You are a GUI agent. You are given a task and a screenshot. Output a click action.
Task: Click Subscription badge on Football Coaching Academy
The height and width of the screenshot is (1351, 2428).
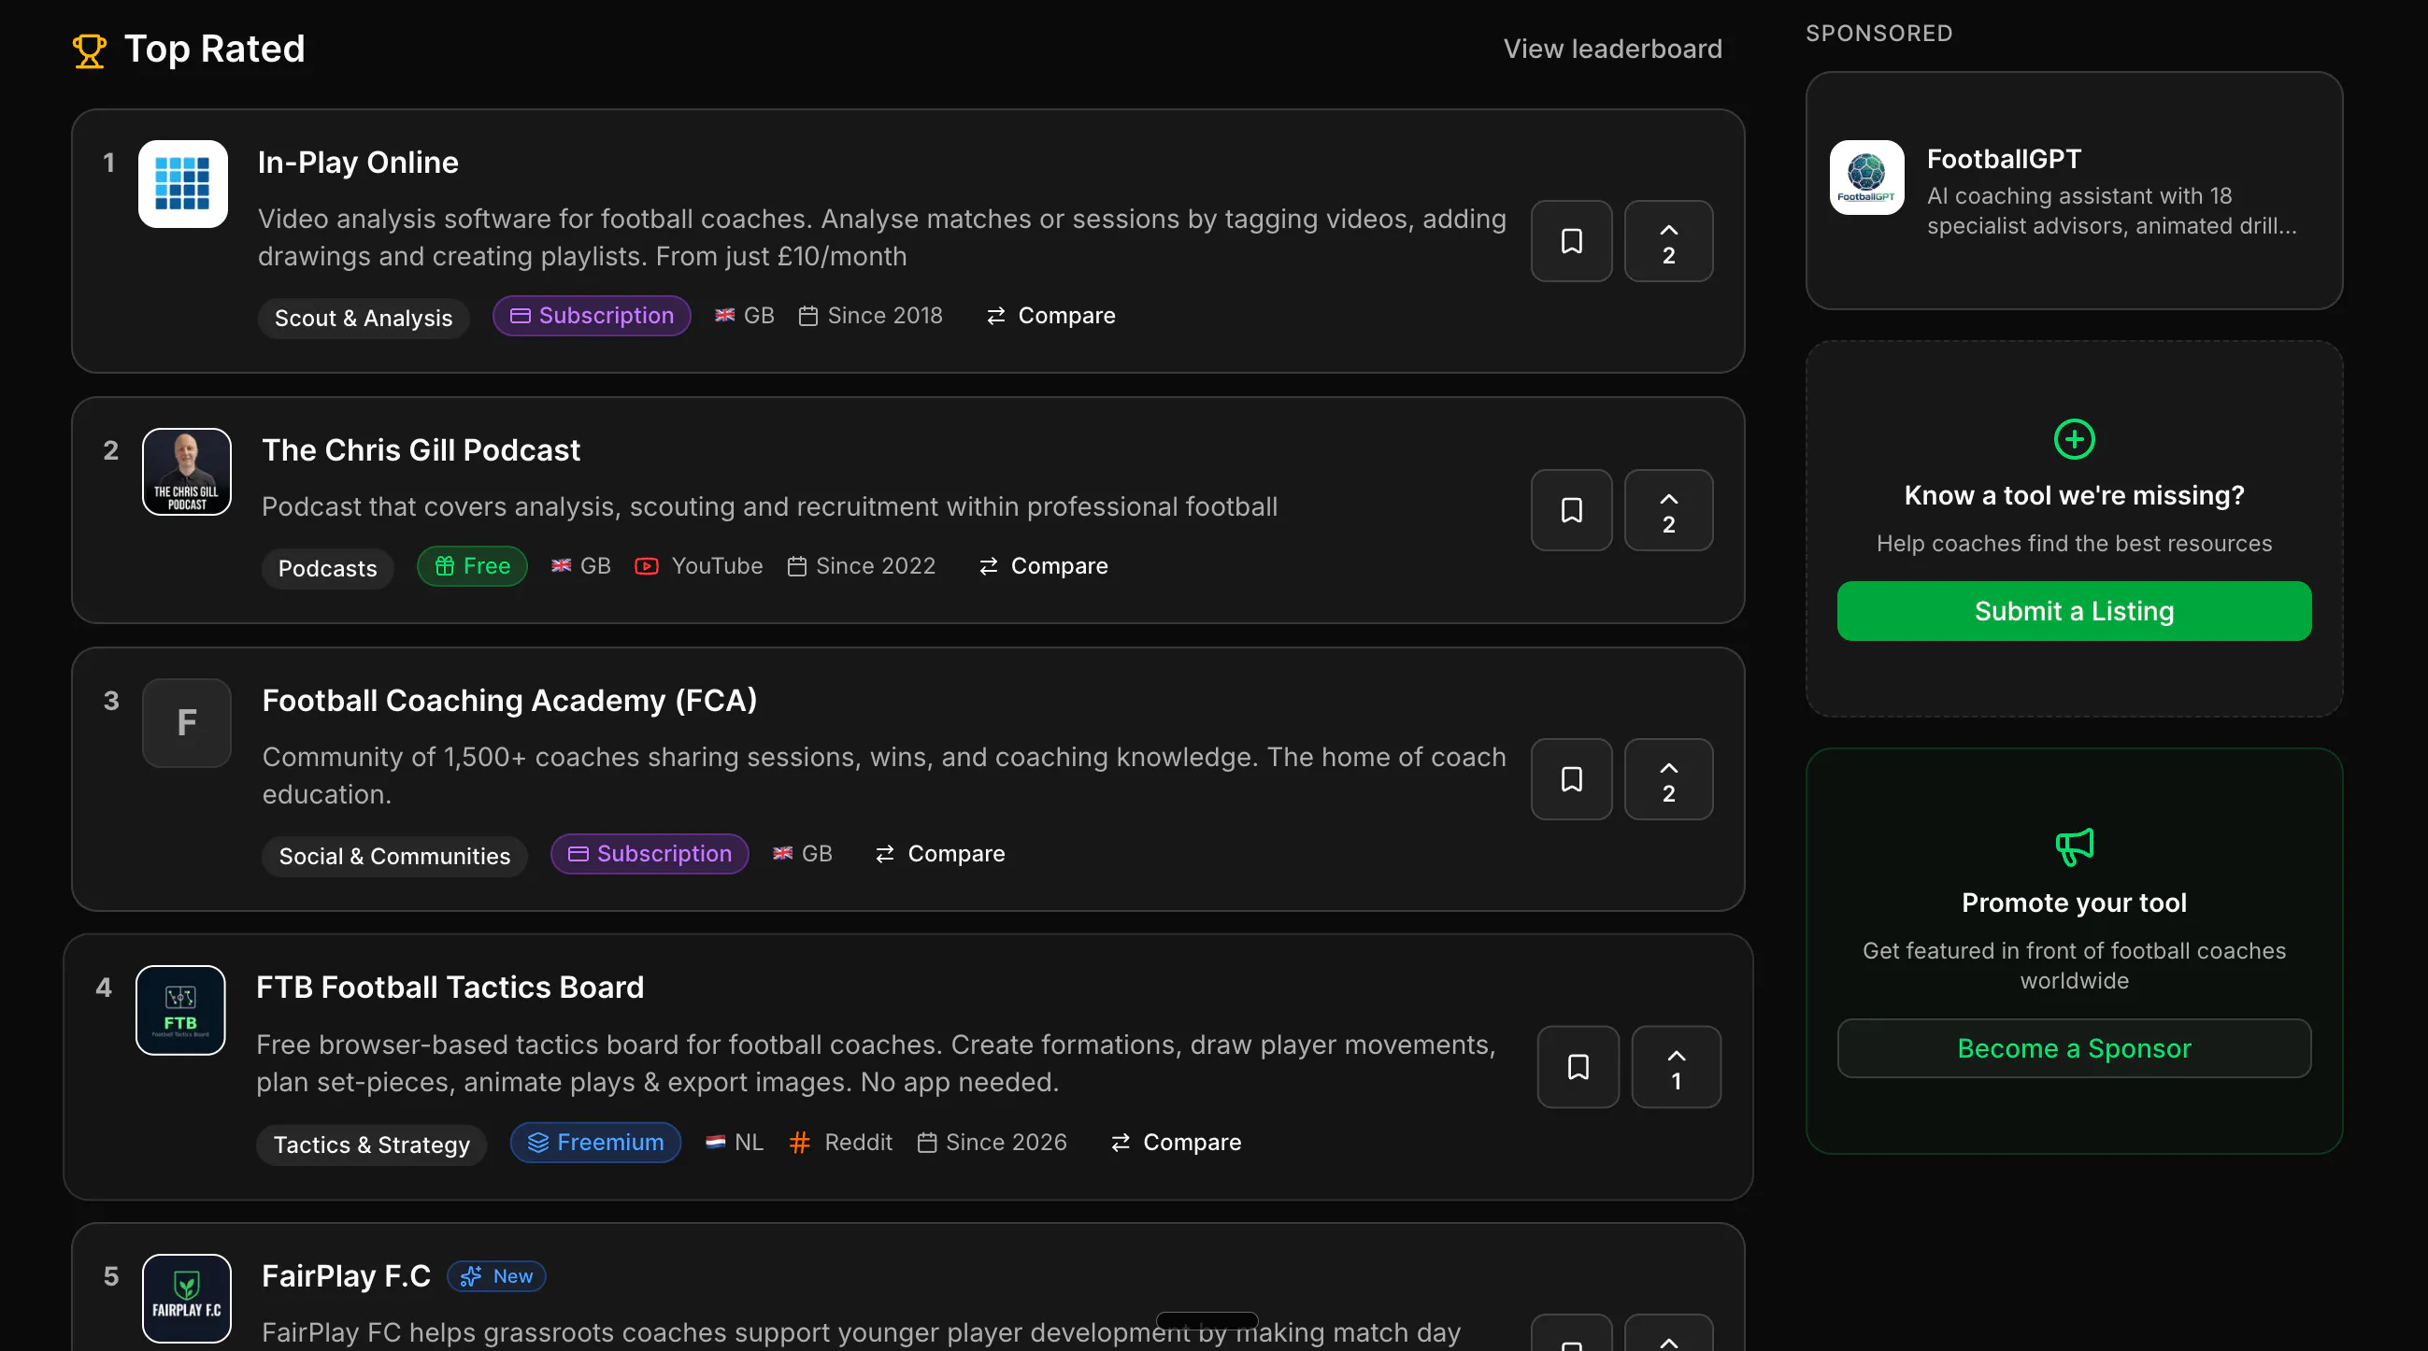[650, 854]
